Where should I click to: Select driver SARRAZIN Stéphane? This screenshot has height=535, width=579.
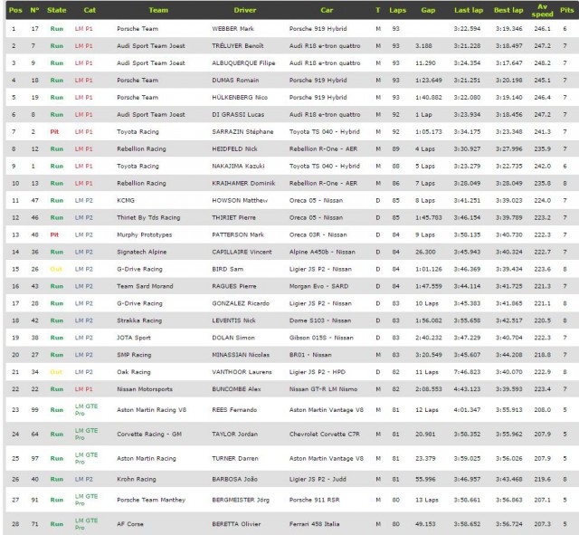tap(242, 131)
